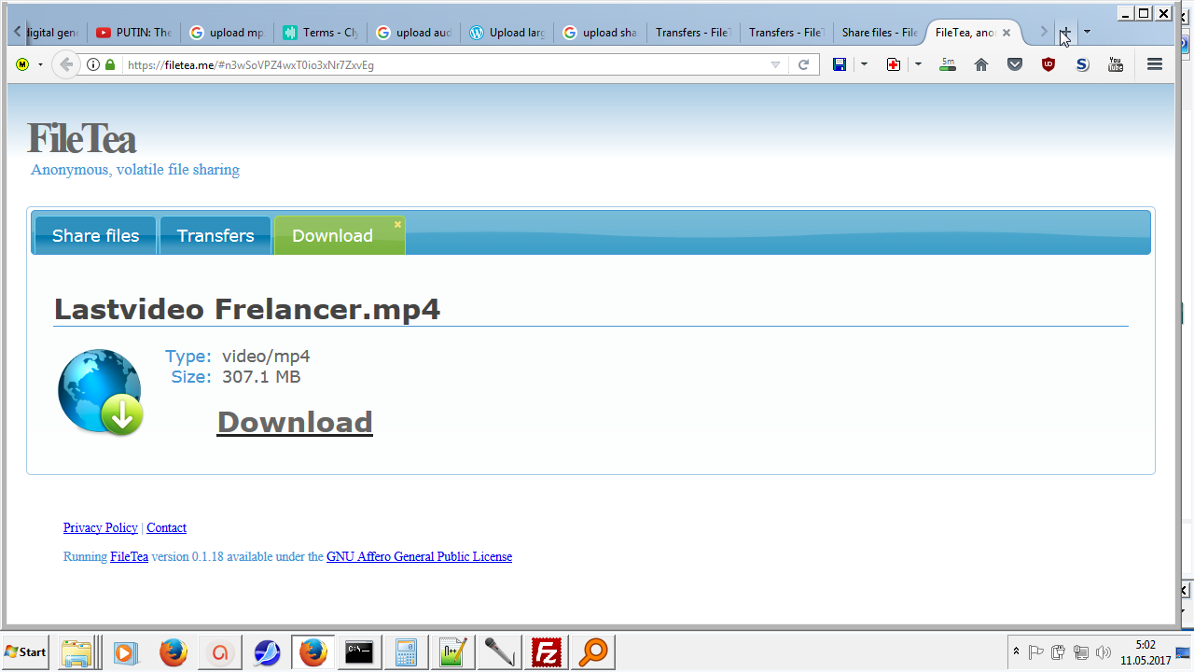Click the Show desktop button
The image size is (1194, 672).
[1183, 652]
